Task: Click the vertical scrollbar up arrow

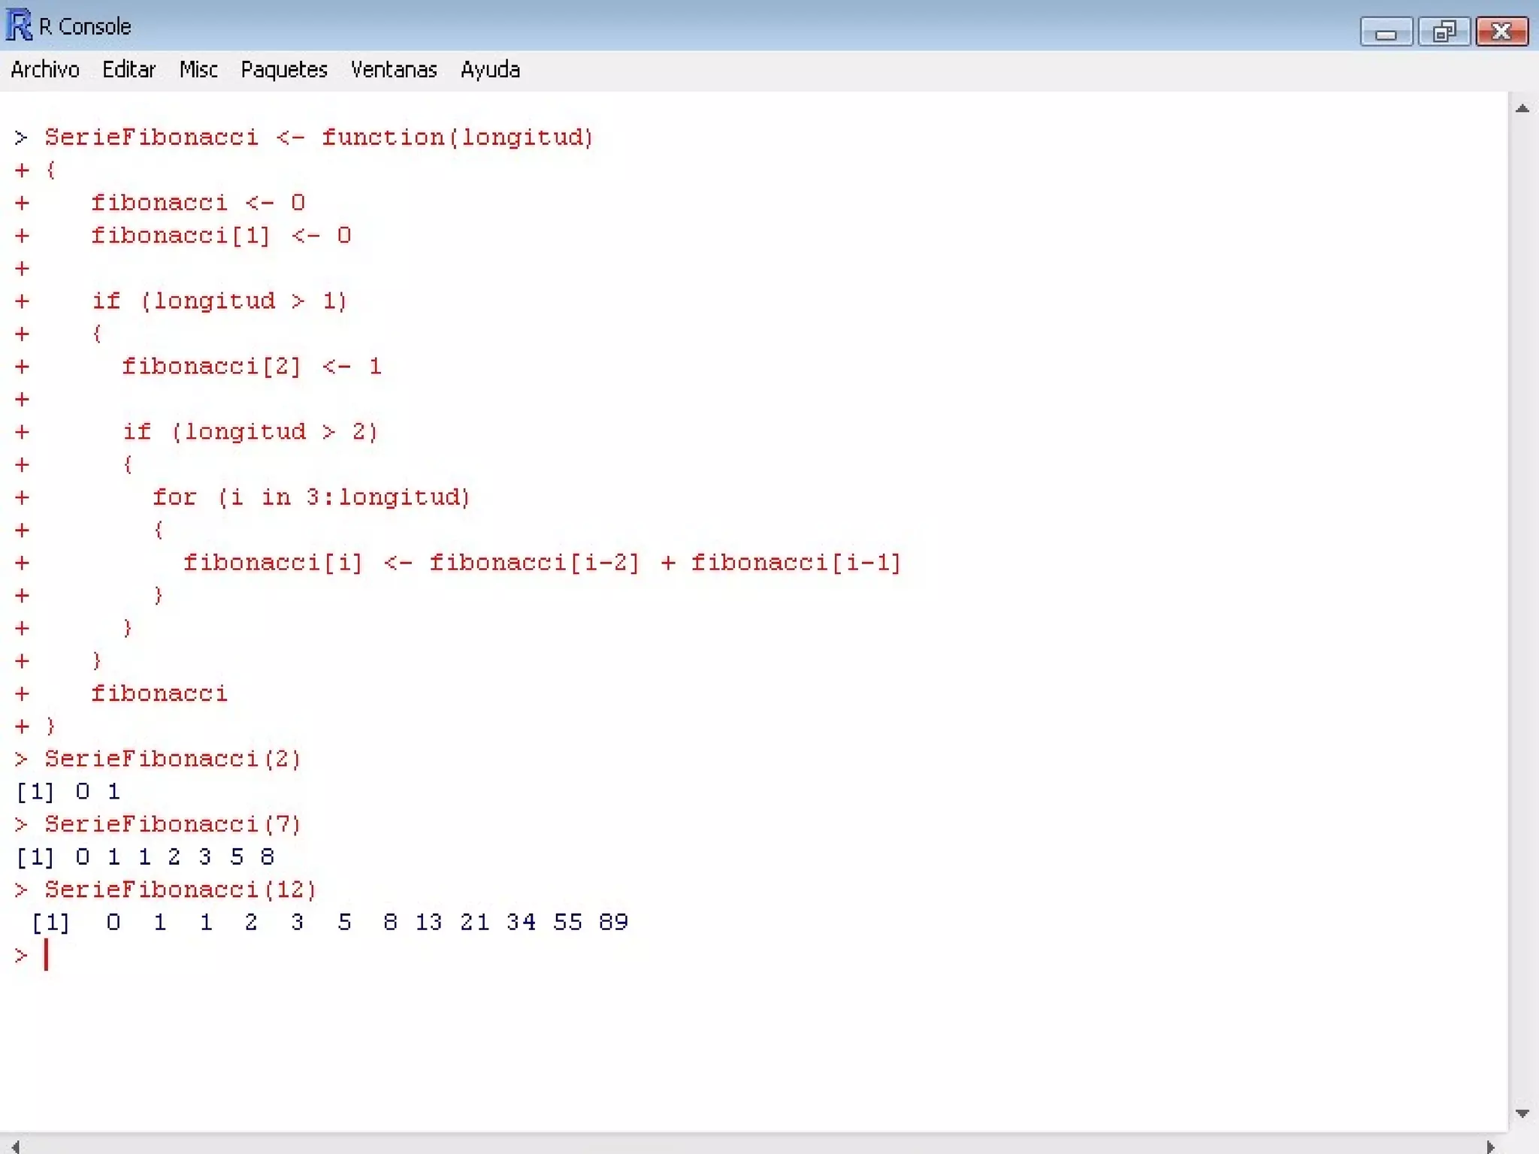Action: (x=1522, y=109)
